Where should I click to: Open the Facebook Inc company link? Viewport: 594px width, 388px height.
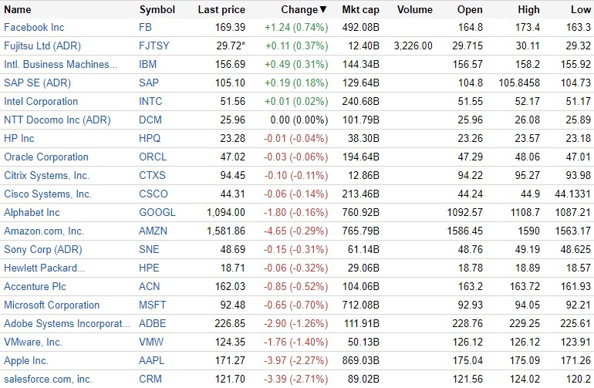click(34, 28)
